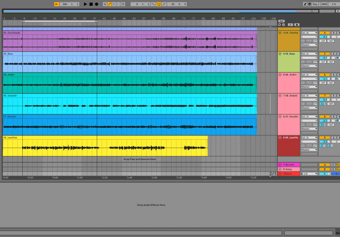The height and width of the screenshot is (237, 340).
Task: Click the loop brace in the ruler
Action: click(60, 21)
